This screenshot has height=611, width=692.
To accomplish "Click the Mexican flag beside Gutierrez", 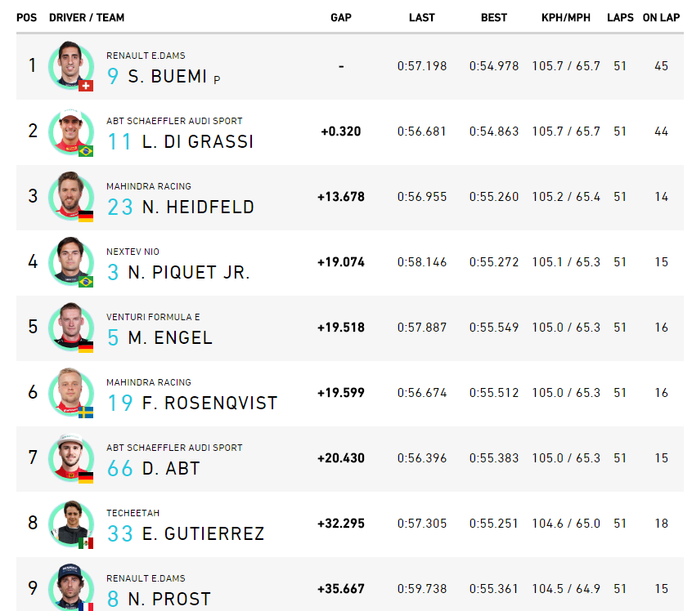I will (x=86, y=543).
